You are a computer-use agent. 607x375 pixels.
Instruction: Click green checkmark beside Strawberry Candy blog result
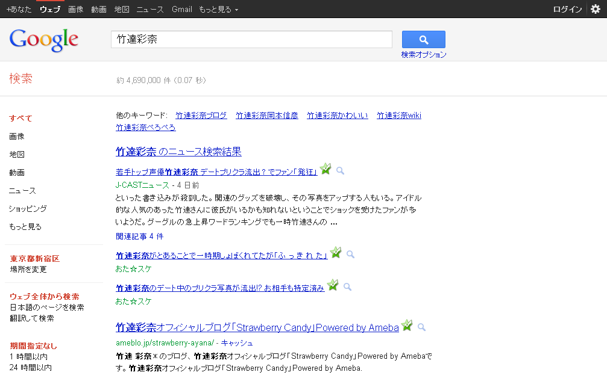pyautogui.click(x=407, y=326)
